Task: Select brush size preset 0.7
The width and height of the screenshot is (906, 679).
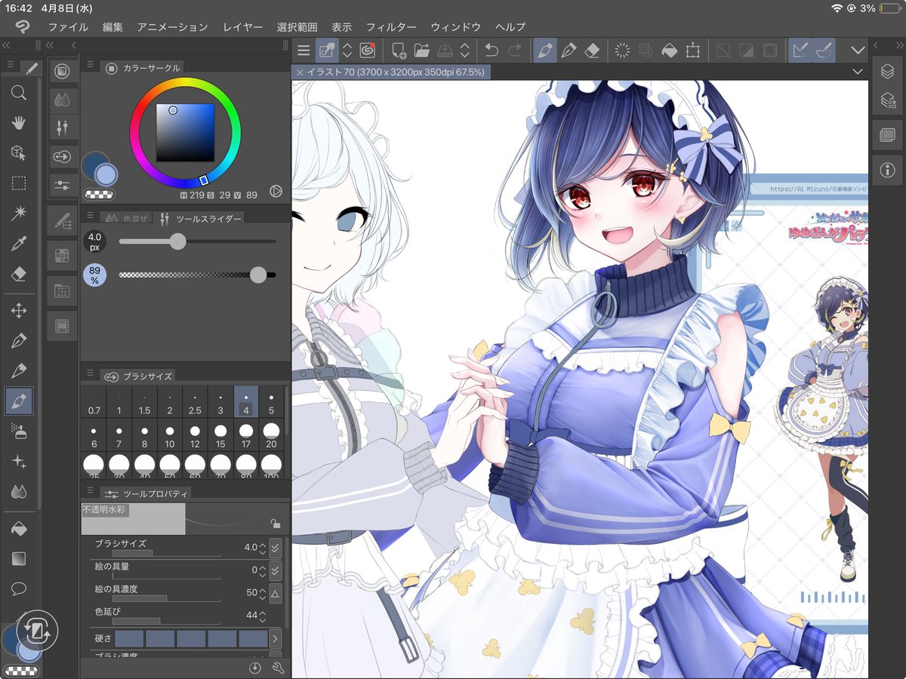Action: [x=94, y=404]
